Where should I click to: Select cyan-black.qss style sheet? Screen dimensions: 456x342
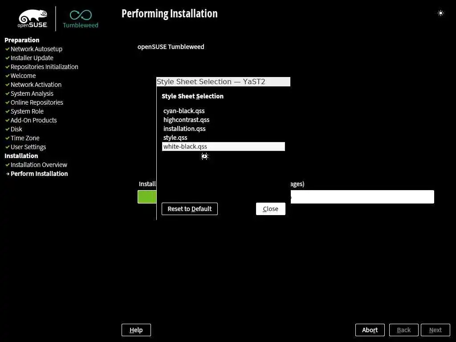pyautogui.click(x=224, y=111)
